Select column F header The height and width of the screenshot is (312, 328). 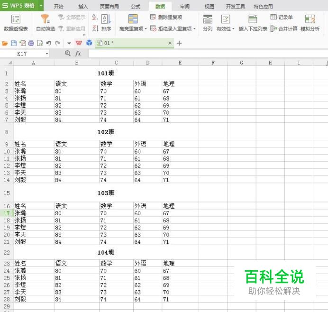click(x=213, y=63)
